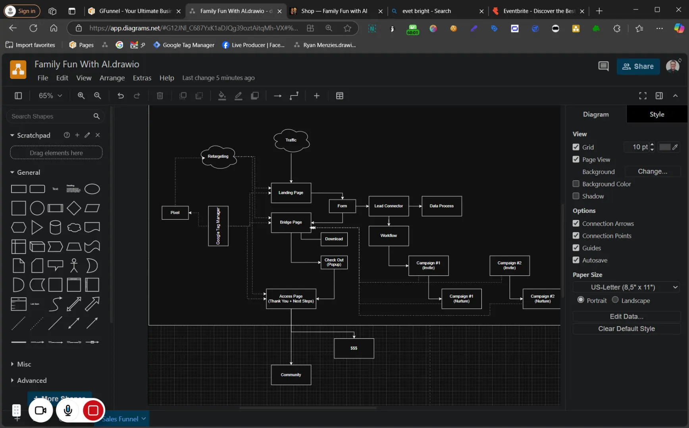Select the cylinder shape in General

55,227
